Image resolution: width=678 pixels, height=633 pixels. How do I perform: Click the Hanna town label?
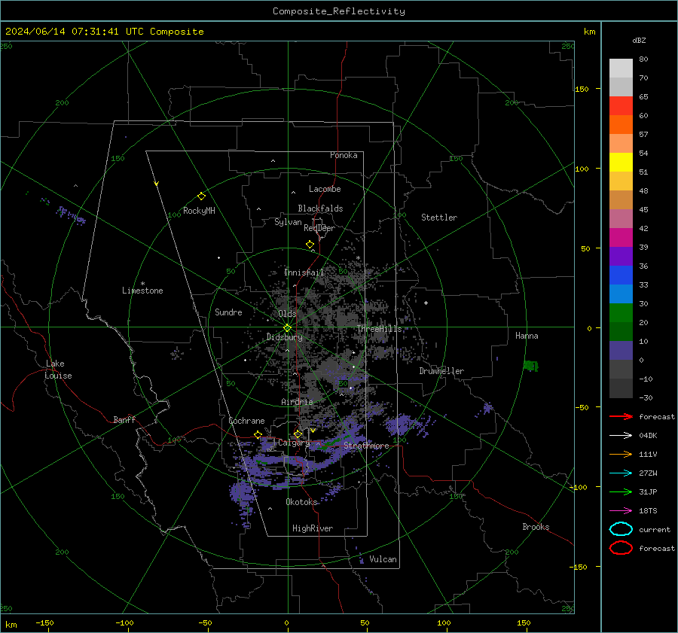527,336
